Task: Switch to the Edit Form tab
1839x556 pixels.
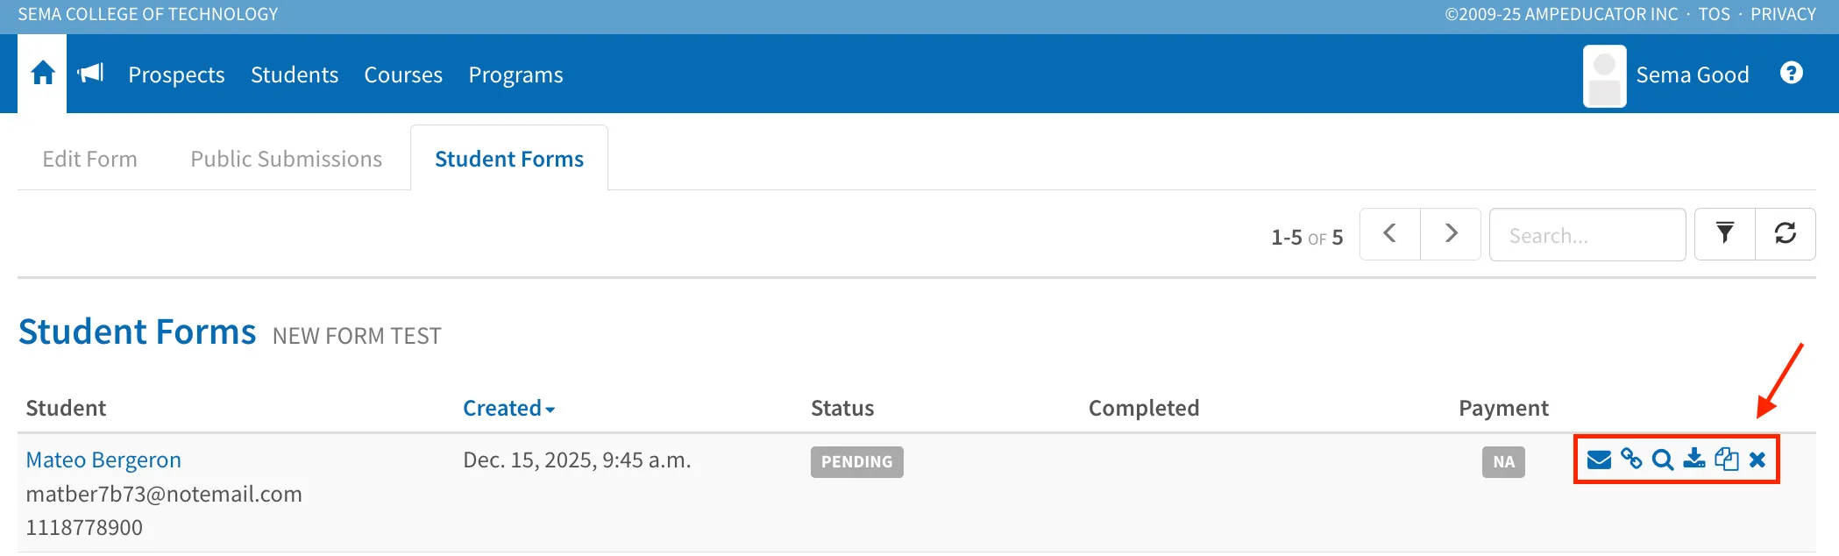Action: click(89, 159)
